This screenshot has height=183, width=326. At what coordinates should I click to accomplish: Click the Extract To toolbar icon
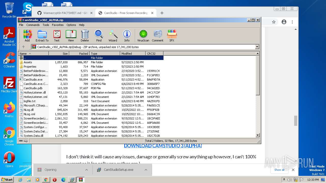(x=42, y=36)
